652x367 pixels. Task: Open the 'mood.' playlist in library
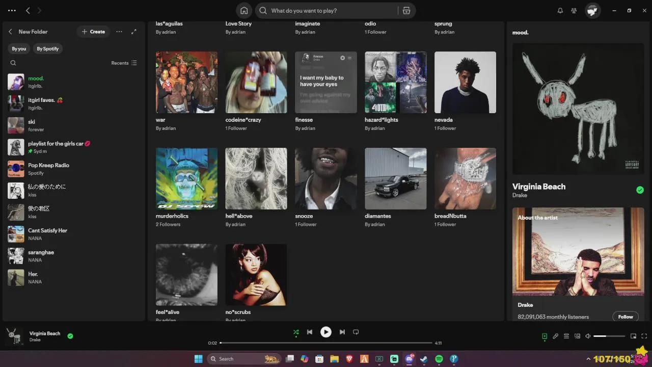coord(74,82)
